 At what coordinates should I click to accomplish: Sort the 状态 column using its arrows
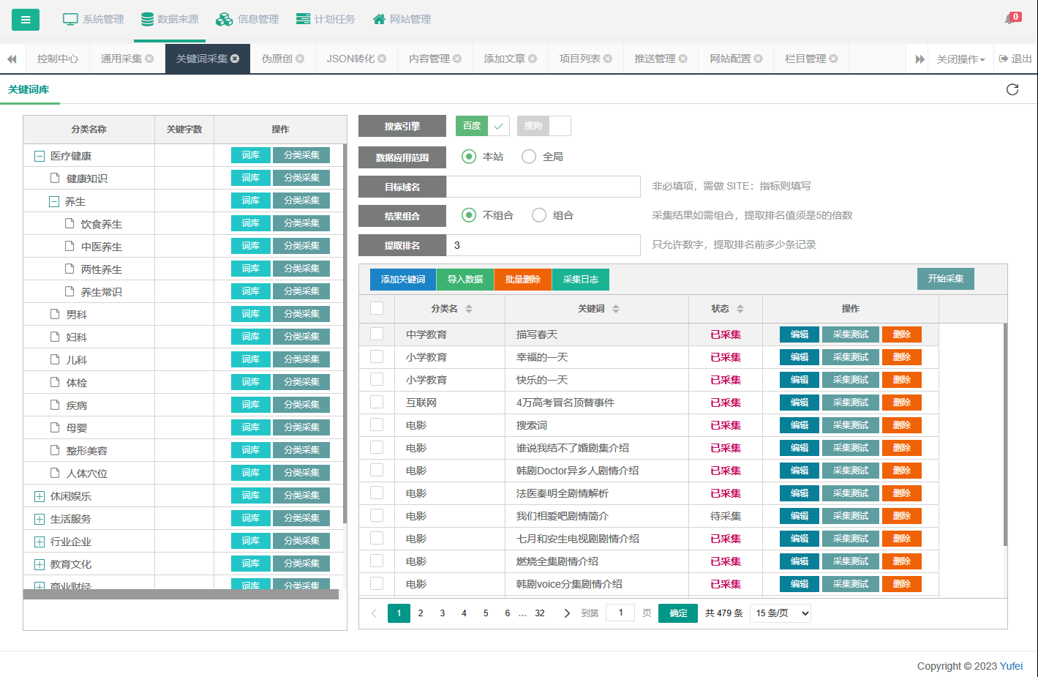pos(740,309)
